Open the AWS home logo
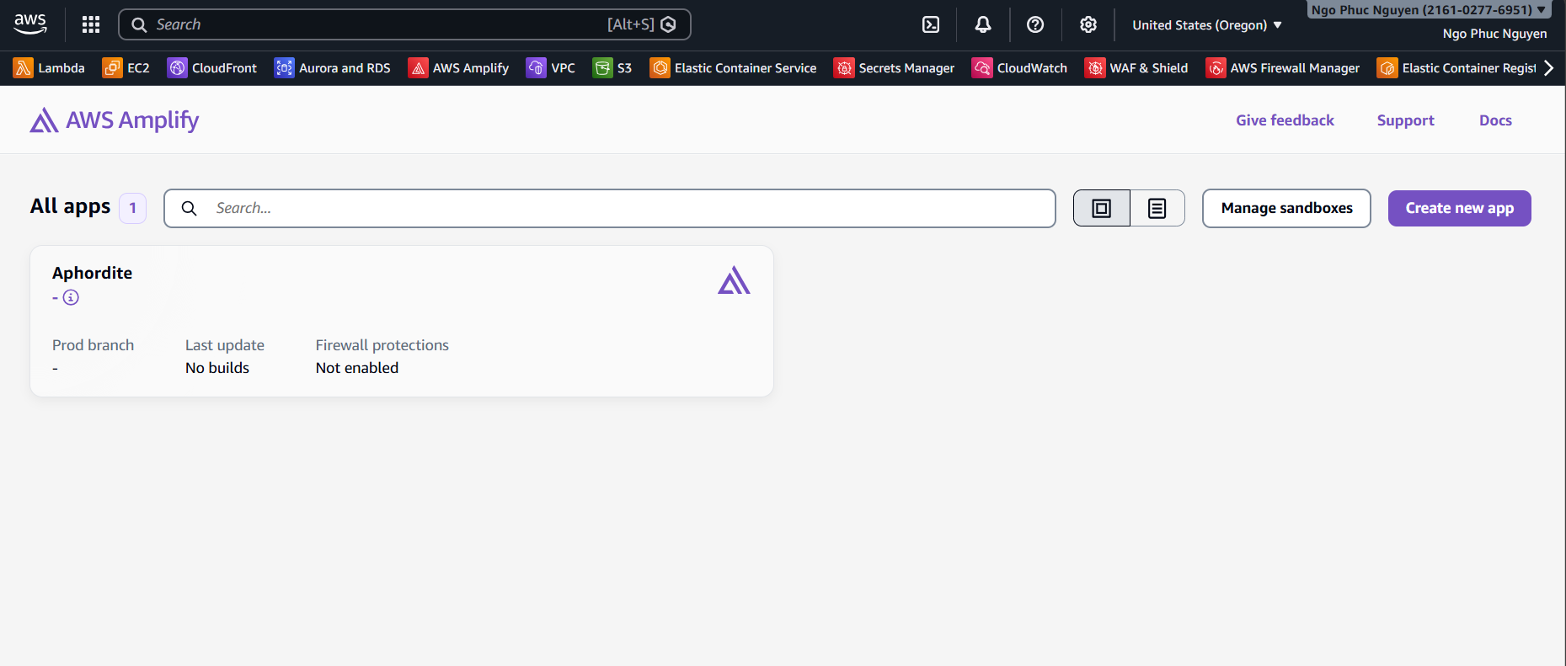The image size is (1566, 666). point(30,24)
